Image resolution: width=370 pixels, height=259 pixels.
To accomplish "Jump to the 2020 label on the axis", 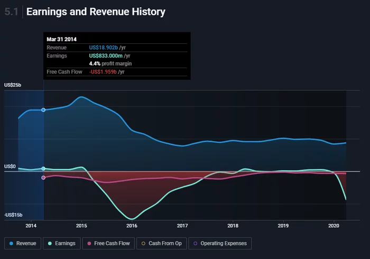I will pyautogui.click(x=334, y=225).
